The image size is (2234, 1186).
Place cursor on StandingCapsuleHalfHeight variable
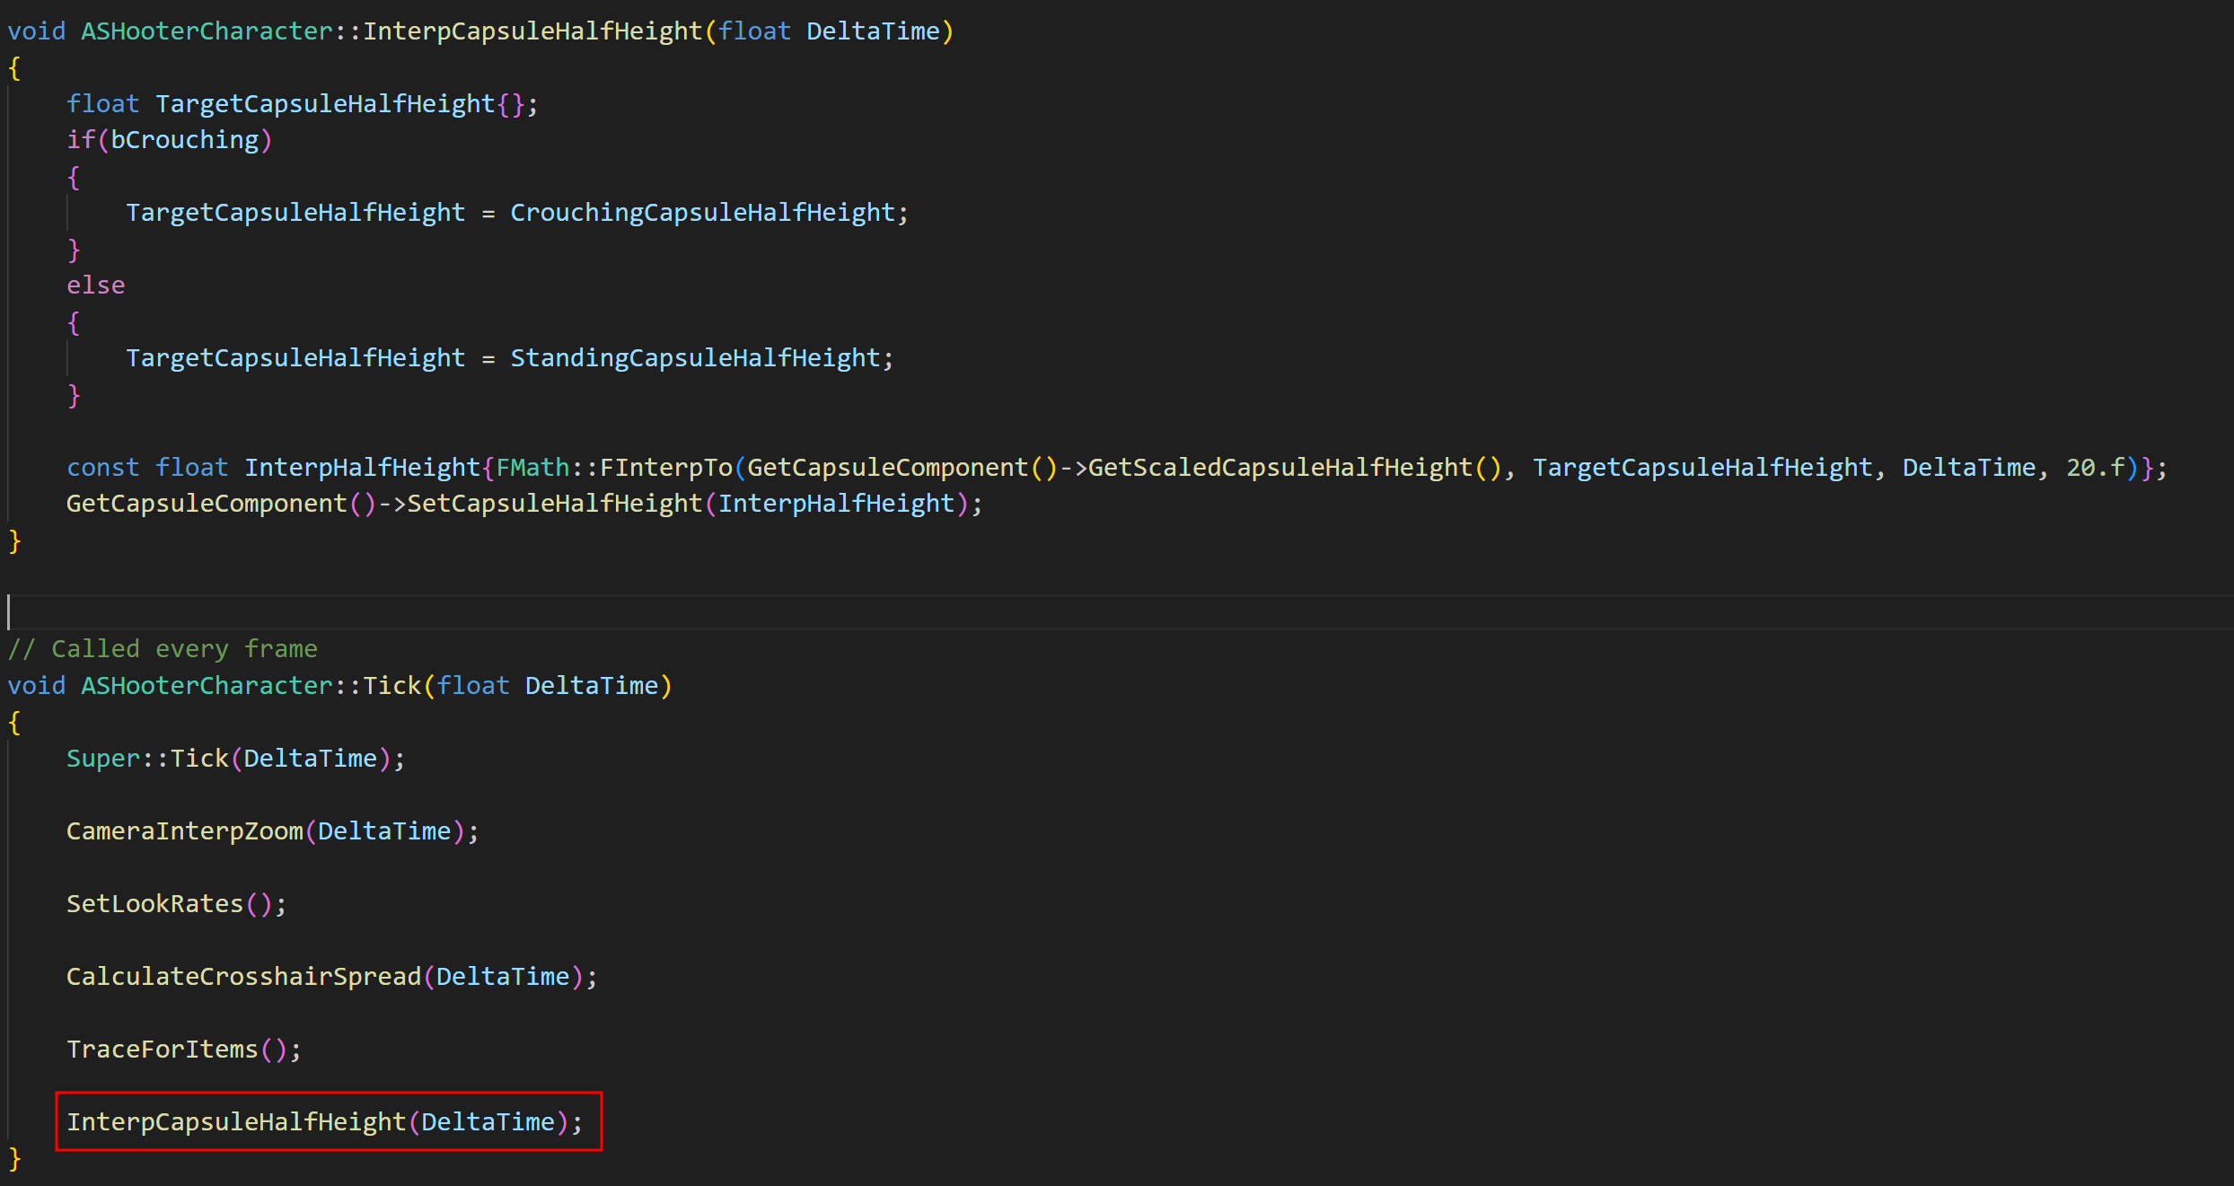pos(695,358)
